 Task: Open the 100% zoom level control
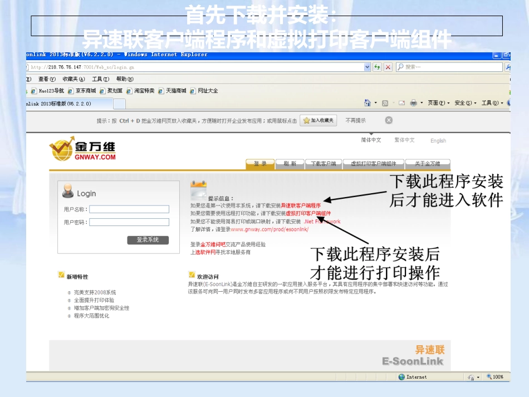(x=495, y=377)
